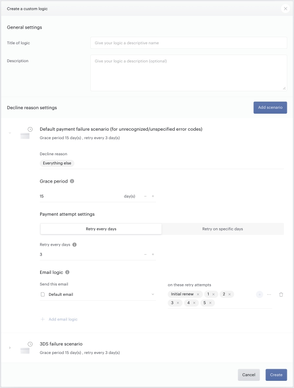Increase grace period days with plus
This screenshot has width=294, height=388.
[153, 196]
